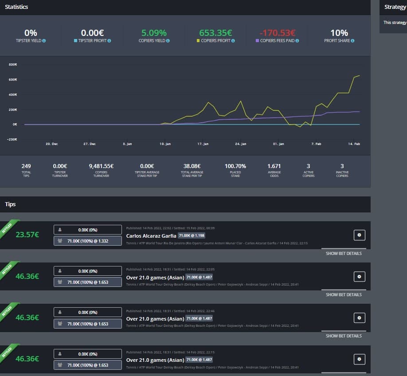Screen dimensions: 407x376
Task: Click the 653.35€ Copiers Profit value
Action: (x=216, y=33)
